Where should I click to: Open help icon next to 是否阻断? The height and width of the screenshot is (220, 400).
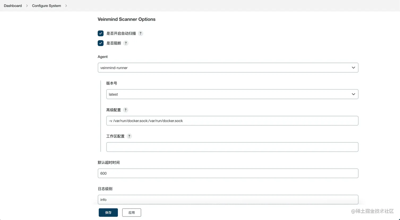tap(126, 43)
